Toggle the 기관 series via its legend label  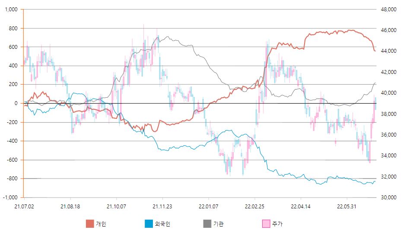pyautogui.click(x=219, y=224)
